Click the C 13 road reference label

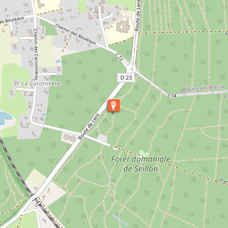(119, 57)
